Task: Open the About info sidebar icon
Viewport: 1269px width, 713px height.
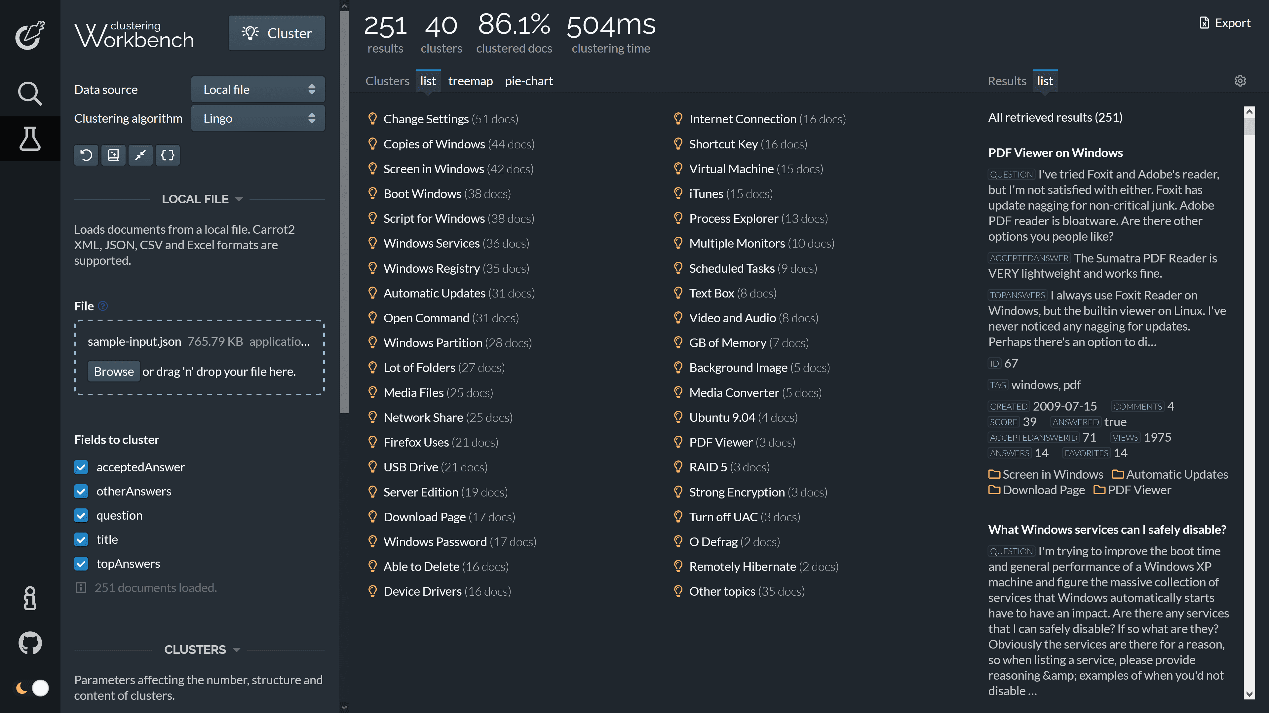Action: (29, 598)
